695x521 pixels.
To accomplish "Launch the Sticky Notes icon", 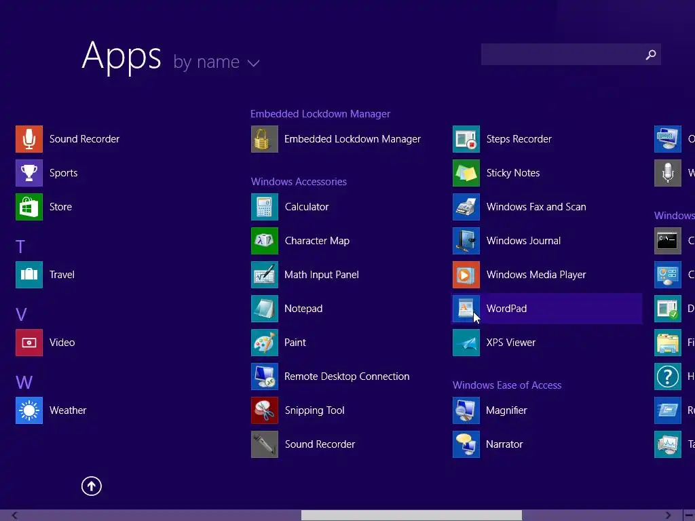I will pos(466,173).
